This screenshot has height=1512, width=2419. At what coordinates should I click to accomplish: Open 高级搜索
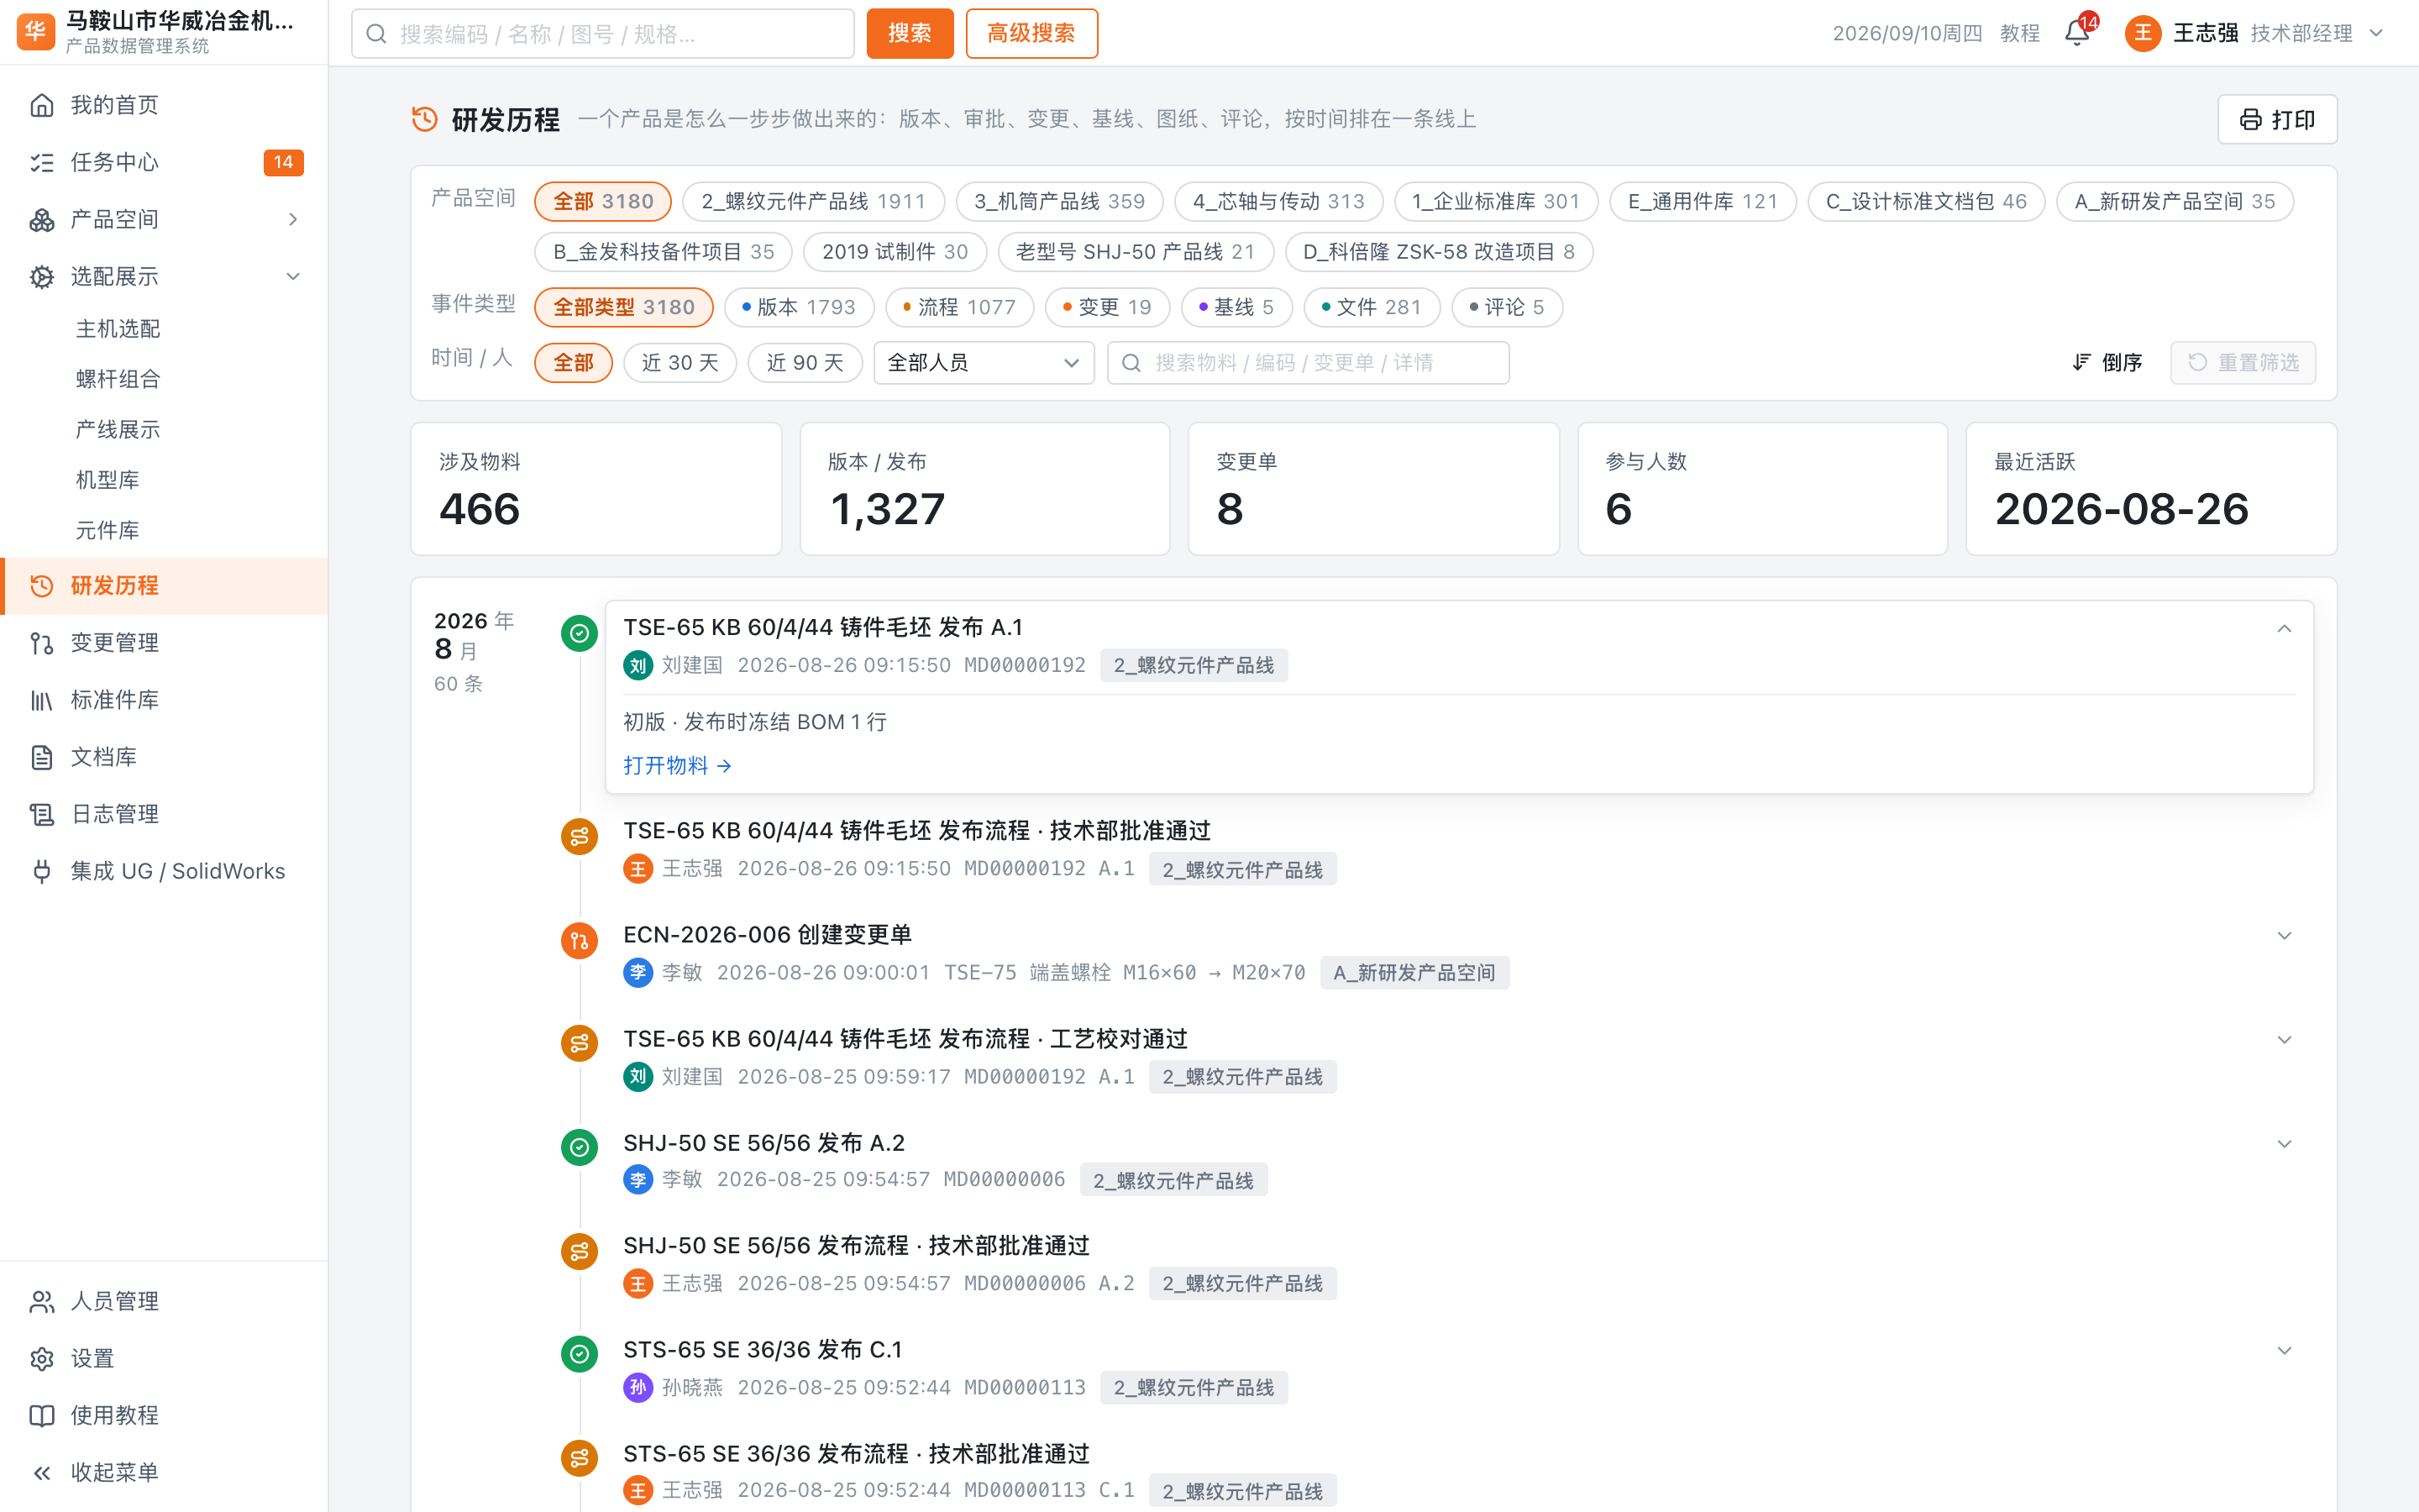(x=1031, y=33)
